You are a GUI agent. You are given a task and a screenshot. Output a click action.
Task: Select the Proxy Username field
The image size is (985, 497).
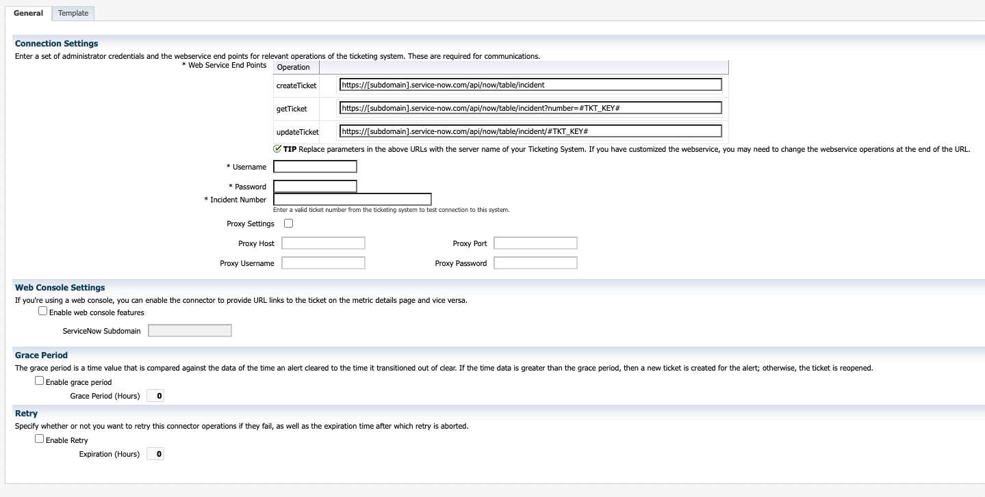click(322, 263)
